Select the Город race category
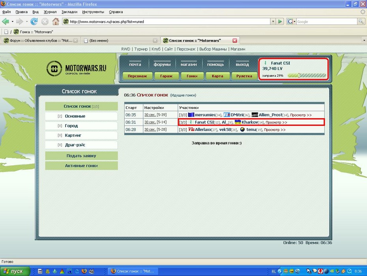367x276 pixels. [81, 126]
